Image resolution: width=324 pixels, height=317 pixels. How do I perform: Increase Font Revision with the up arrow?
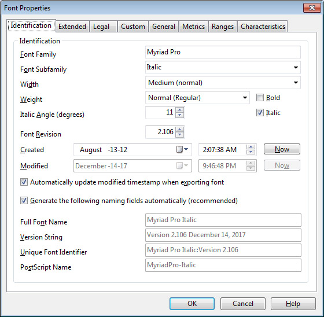(179, 130)
